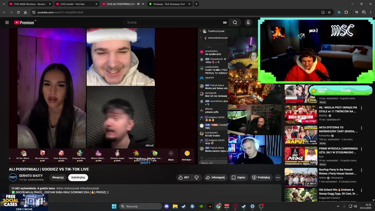This screenshot has height=211, width=375.
Task: Open the YouTube hamburger guide menu
Action: (7, 23)
